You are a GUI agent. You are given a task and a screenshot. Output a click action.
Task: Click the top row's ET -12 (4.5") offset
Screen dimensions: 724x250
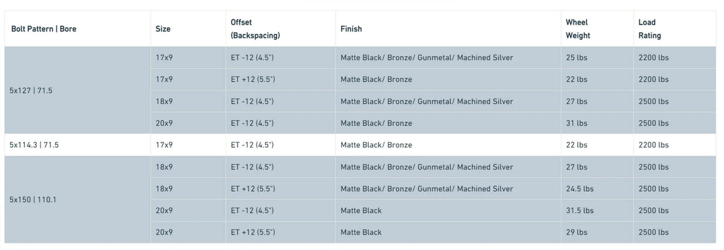click(252, 58)
